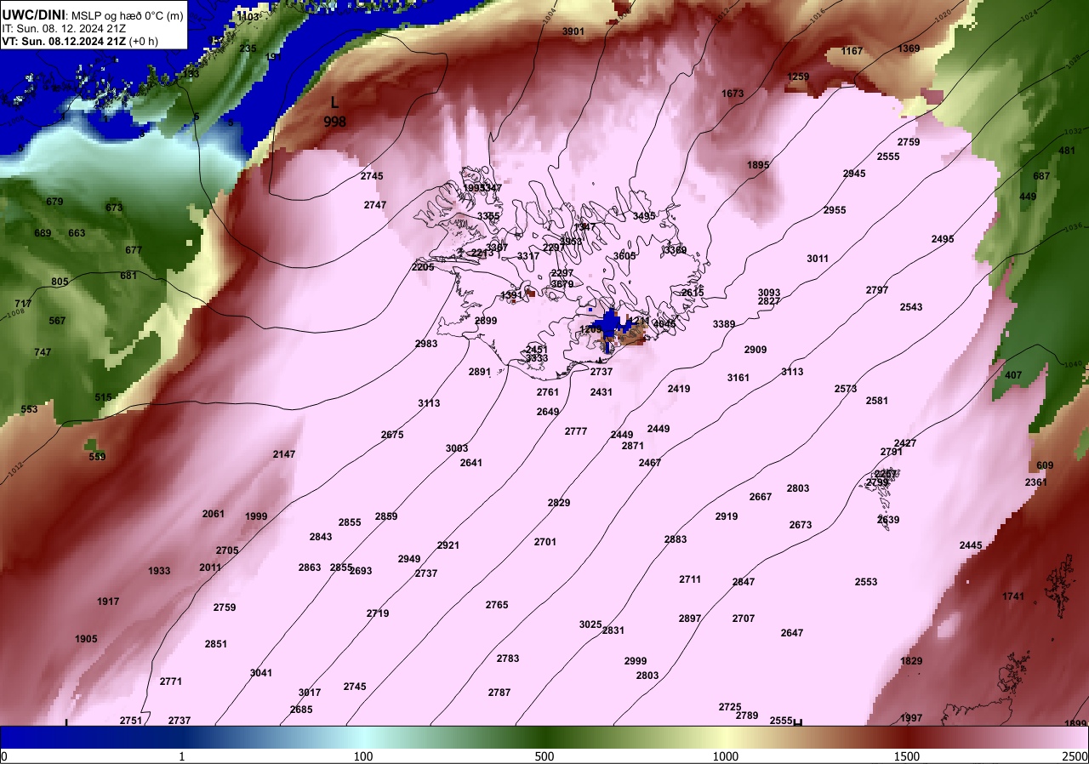Click the '1999' value label
The height and width of the screenshot is (764, 1089).
[x=256, y=516]
